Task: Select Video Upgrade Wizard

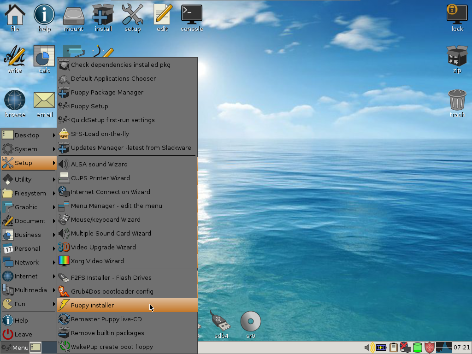Action: tap(127, 248)
